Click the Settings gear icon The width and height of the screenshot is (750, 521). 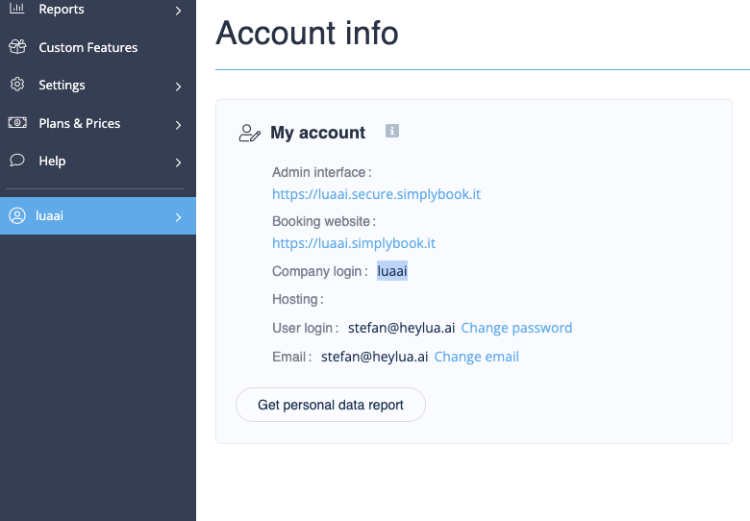tap(17, 85)
